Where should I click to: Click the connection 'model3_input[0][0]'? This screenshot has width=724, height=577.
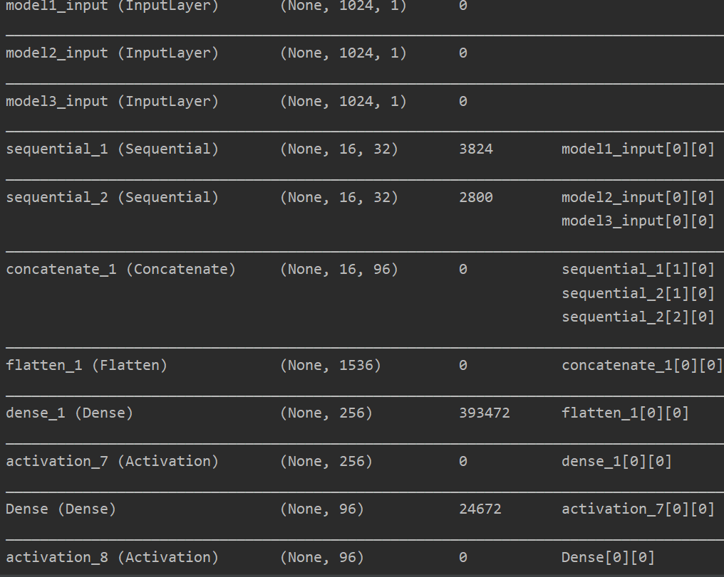[x=638, y=221]
